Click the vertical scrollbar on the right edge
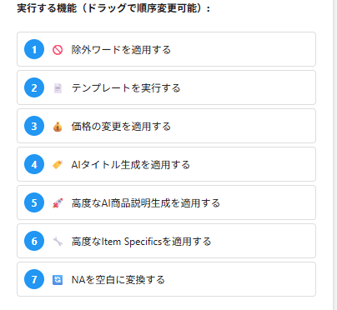 click(334, 155)
